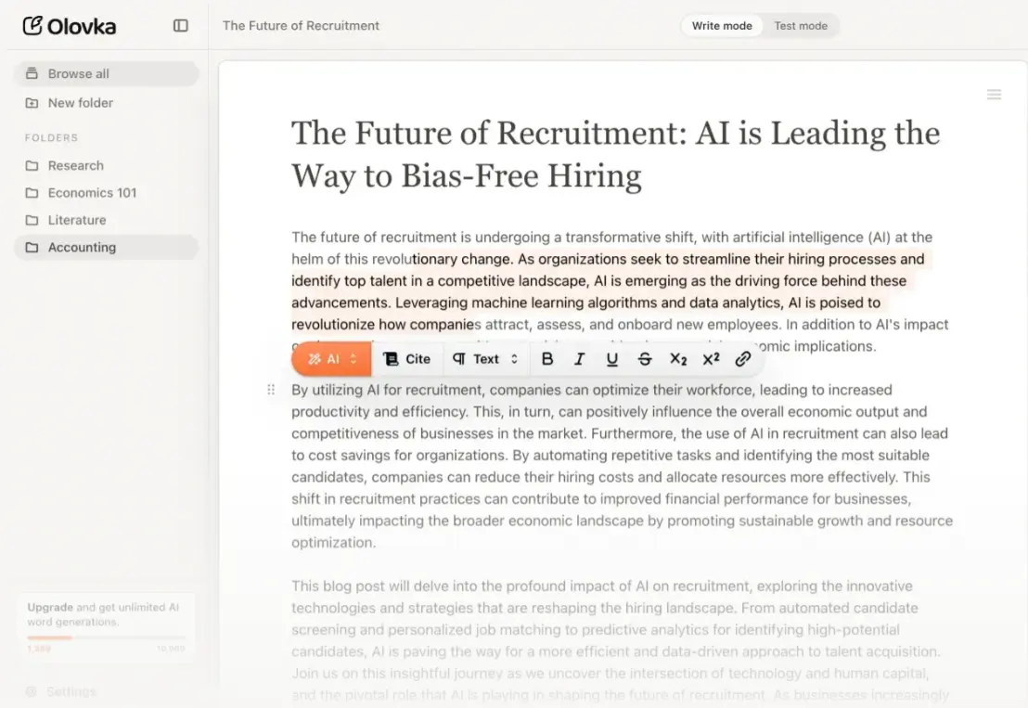
Task: Toggle bold formatting on selected text
Action: click(x=547, y=358)
